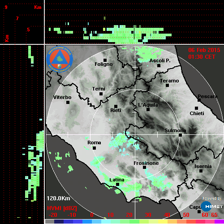Image resolution: width=224 pixels, height=224 pixels.
Task: Select the Teramo city marker square
Action: click(167, 85)
